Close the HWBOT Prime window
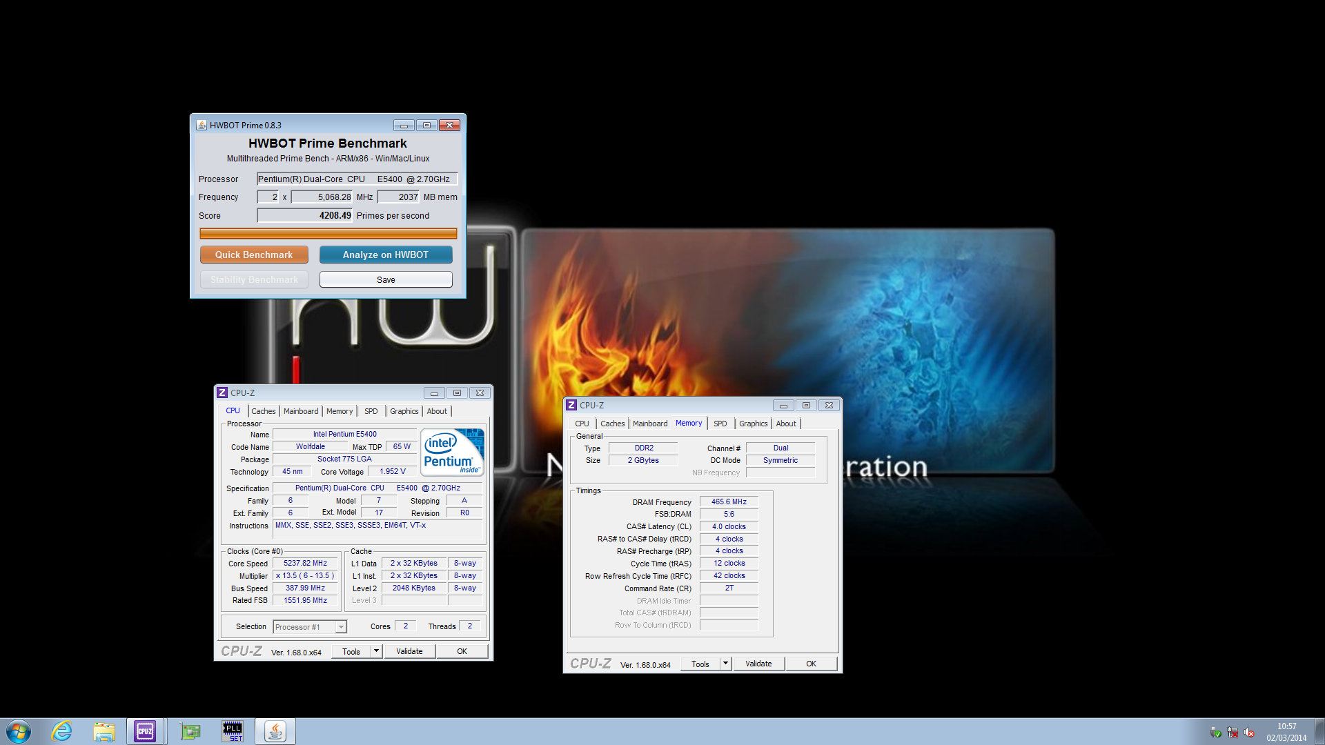 (449, 126)
